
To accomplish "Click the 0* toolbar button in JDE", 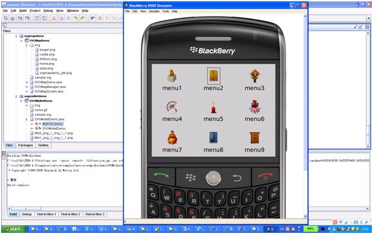I will [x=93, y=18].
